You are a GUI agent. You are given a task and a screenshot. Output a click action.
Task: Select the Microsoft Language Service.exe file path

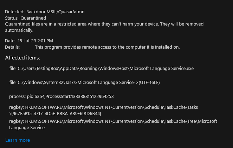(x=102, y=69)
